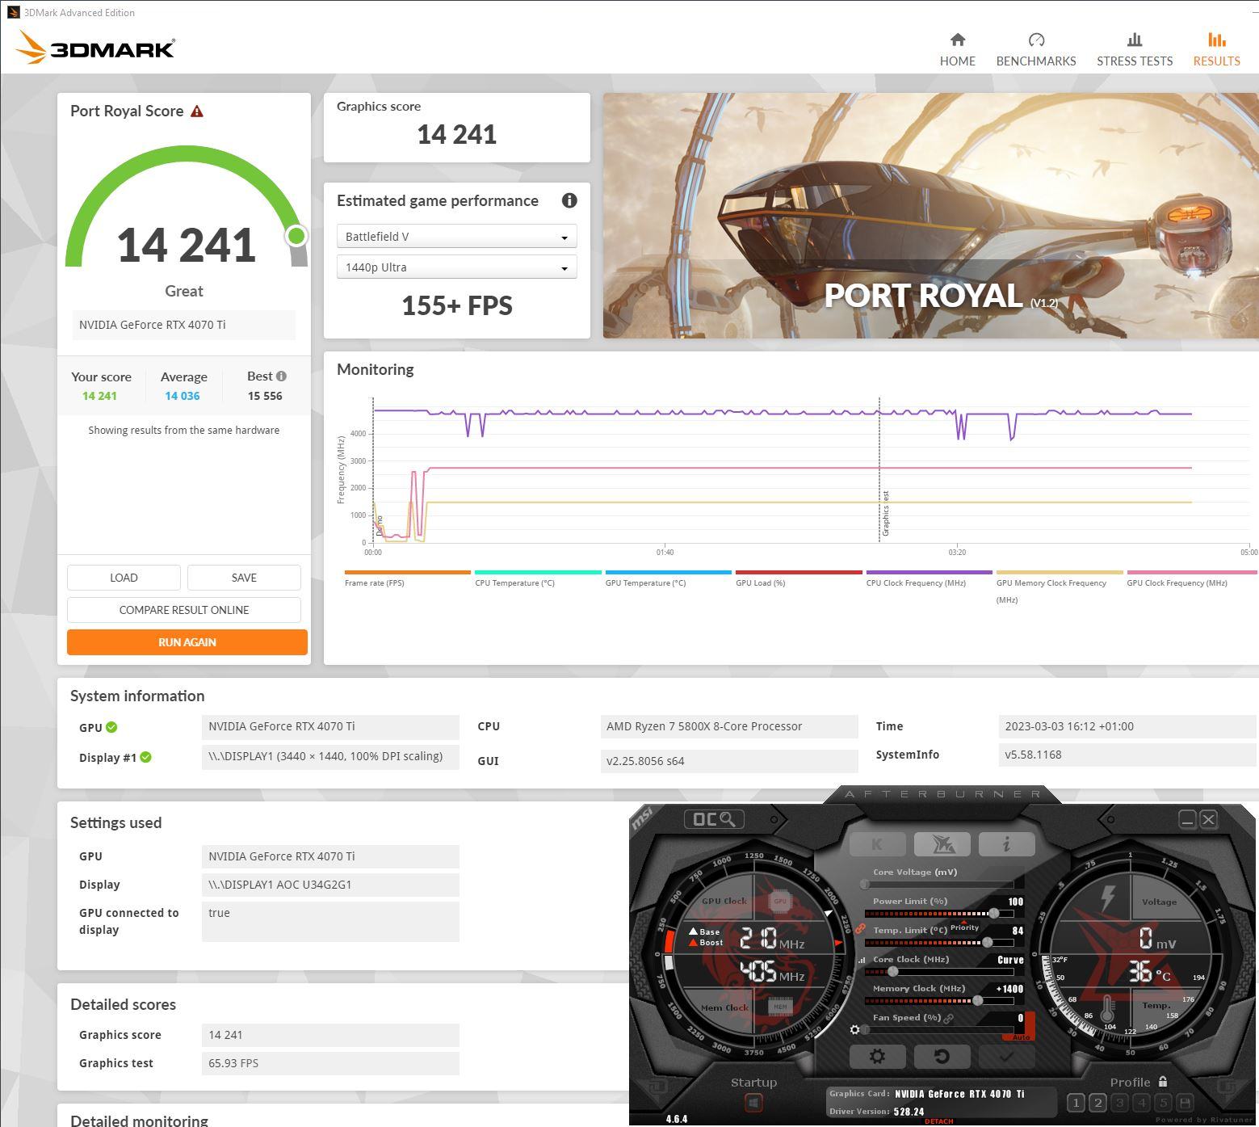Select Afterburner profile slot 5

coord(1163,1103)
